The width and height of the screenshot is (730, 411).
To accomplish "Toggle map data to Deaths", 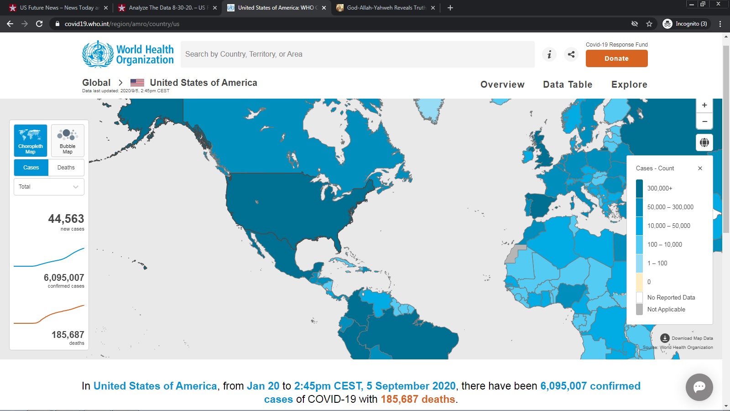I will coord(66,168).
